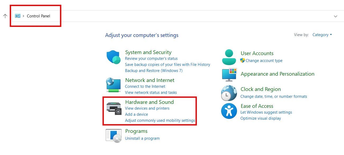This screenshot has width=344, height=155.
Task: Click the Hardware and Sound printer icon
Action: [x=113, y=108]
